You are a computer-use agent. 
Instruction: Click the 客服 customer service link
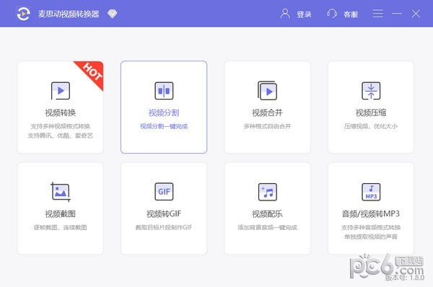[351, 14]
